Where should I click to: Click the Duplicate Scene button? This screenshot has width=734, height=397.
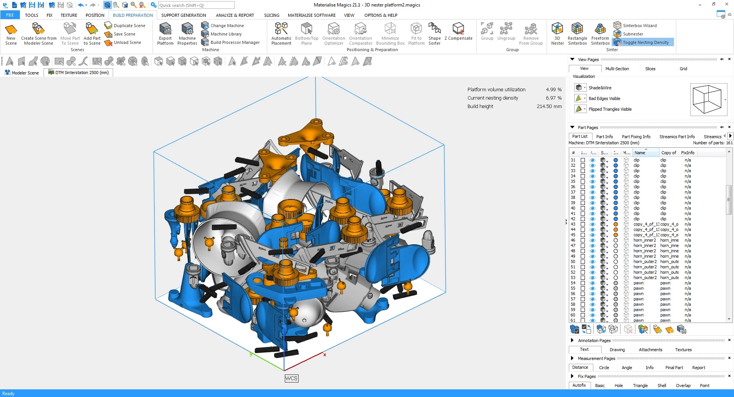(x=129, y=26)
